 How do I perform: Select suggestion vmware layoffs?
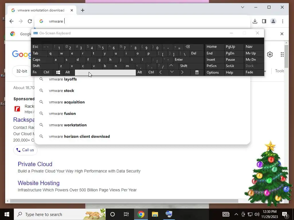(x=142, y=79)
